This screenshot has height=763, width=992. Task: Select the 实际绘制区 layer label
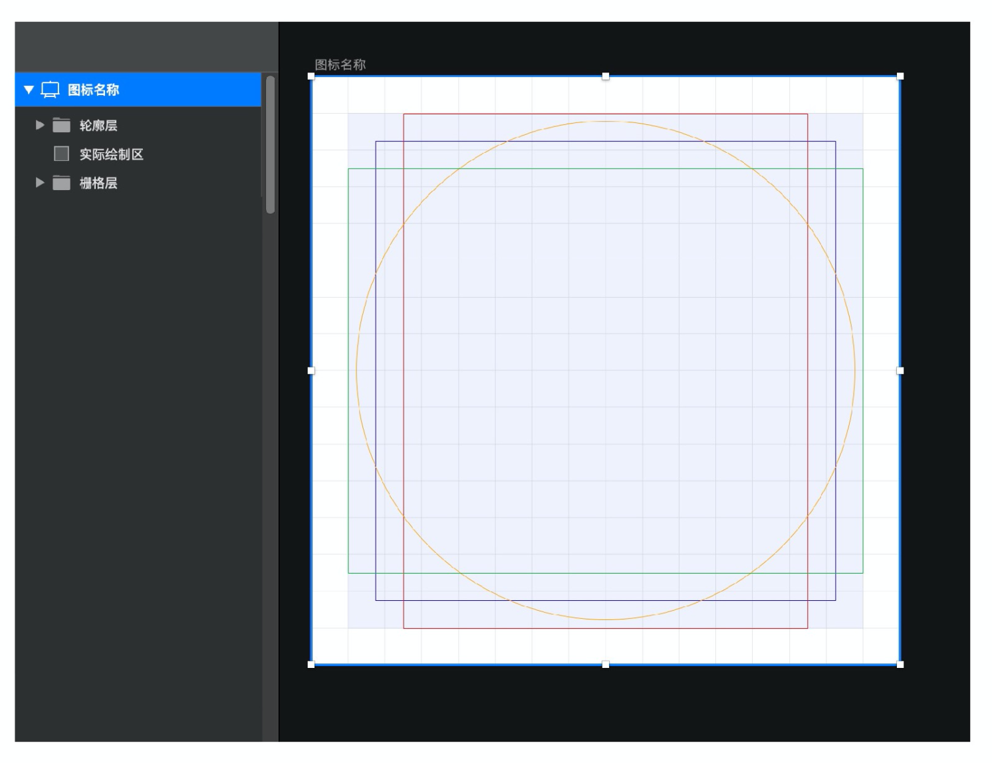(x=112, y=155)
